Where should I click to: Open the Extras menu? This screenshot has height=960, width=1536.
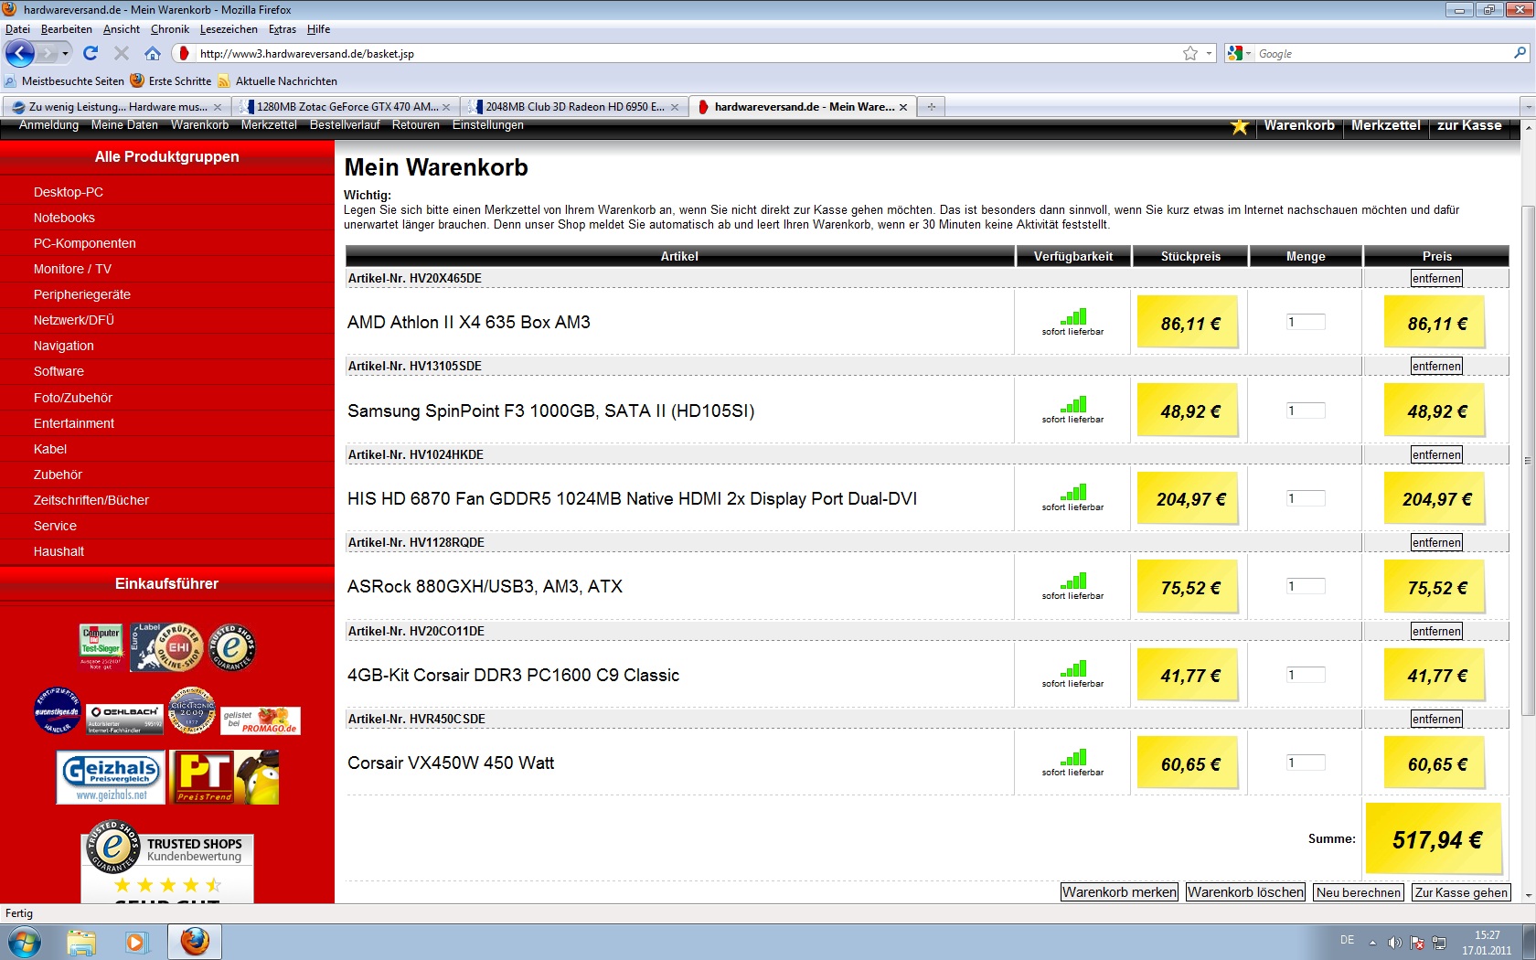(x=283, y=29)
